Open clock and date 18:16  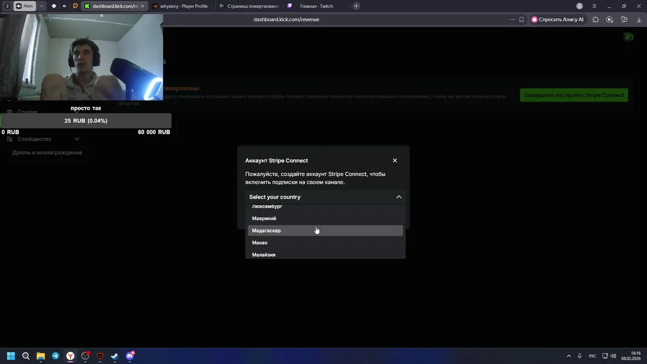click(x=632, y=356)
